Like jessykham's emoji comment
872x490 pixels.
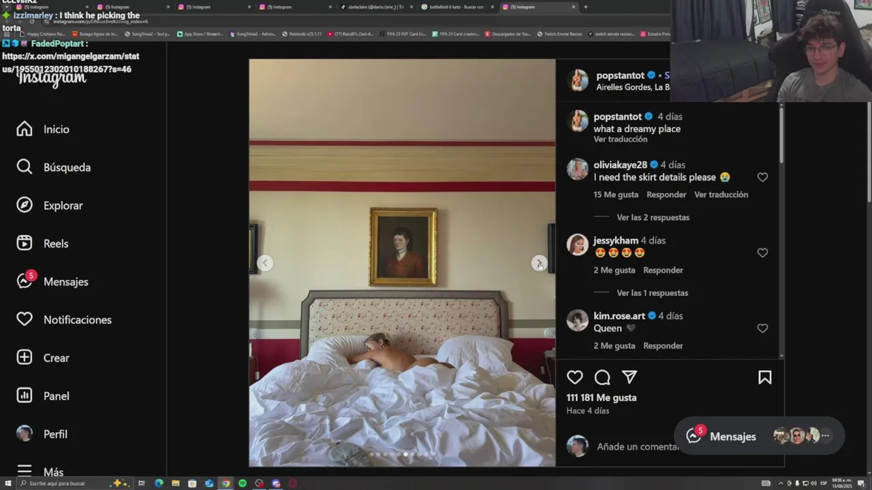(762, 252)
